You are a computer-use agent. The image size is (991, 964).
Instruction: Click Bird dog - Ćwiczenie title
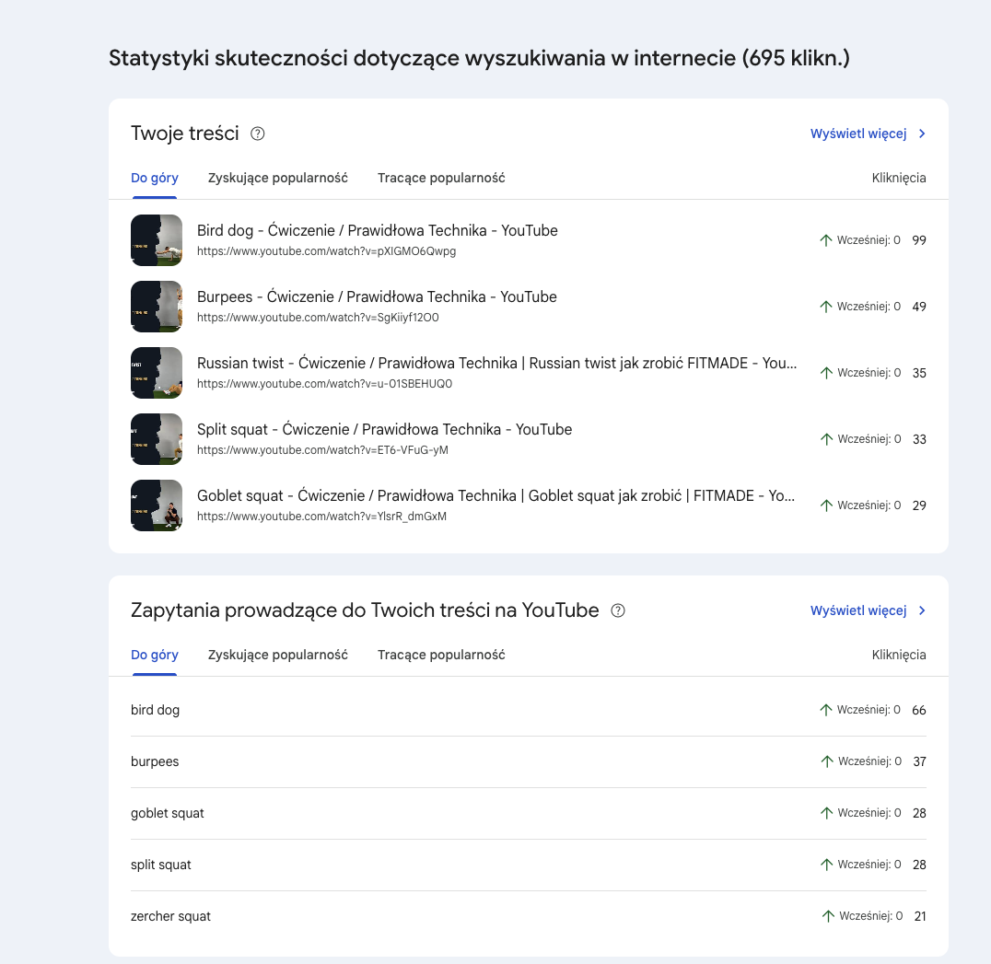point(378,230)
